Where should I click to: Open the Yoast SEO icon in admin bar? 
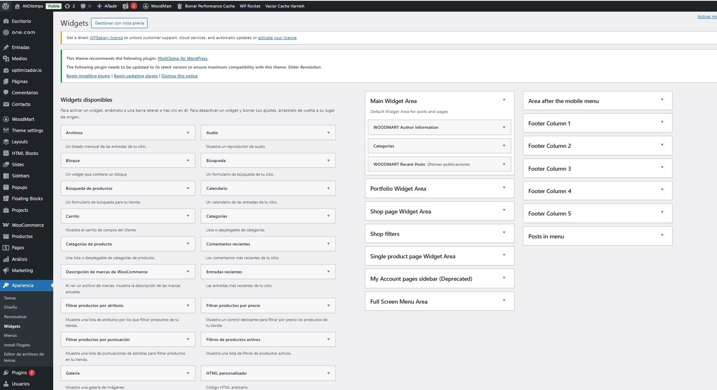point(126,6)
